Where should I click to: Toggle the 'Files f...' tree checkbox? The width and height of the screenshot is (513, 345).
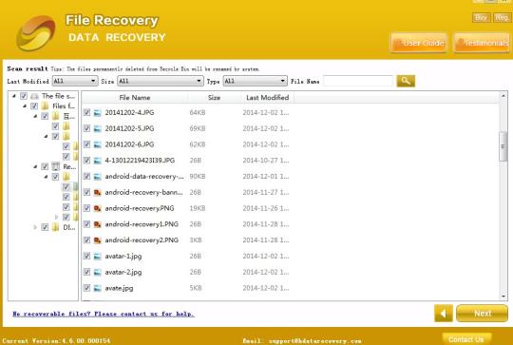pos(34,106)
